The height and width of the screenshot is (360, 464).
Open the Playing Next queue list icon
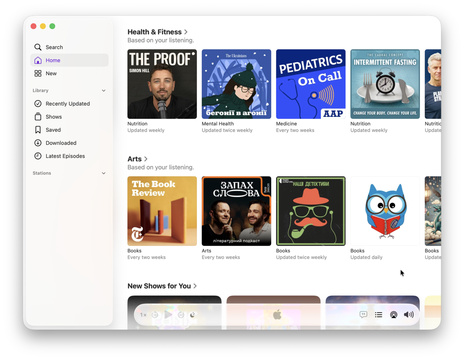[x=379, y=315]
